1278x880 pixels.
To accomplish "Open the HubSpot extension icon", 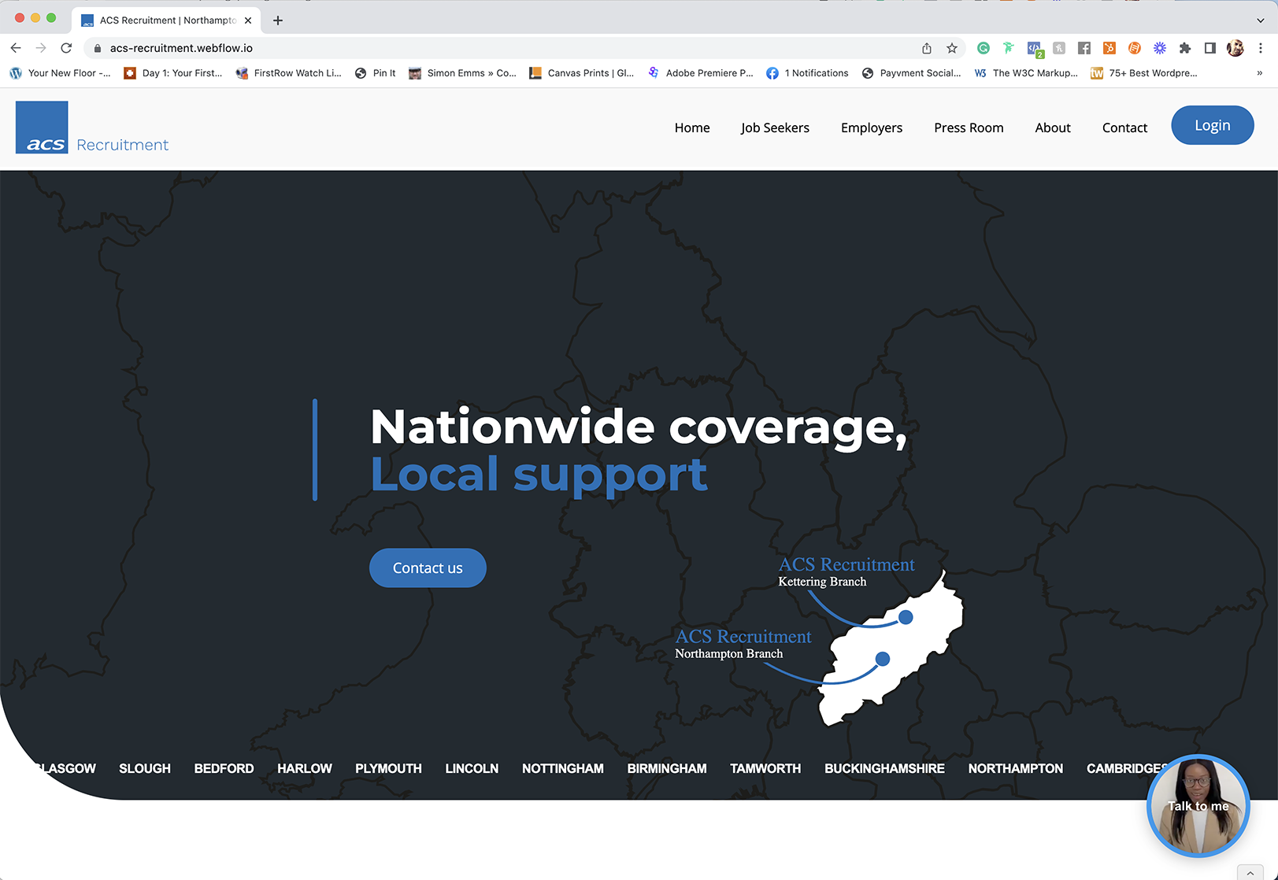I will click(1109, 48).
